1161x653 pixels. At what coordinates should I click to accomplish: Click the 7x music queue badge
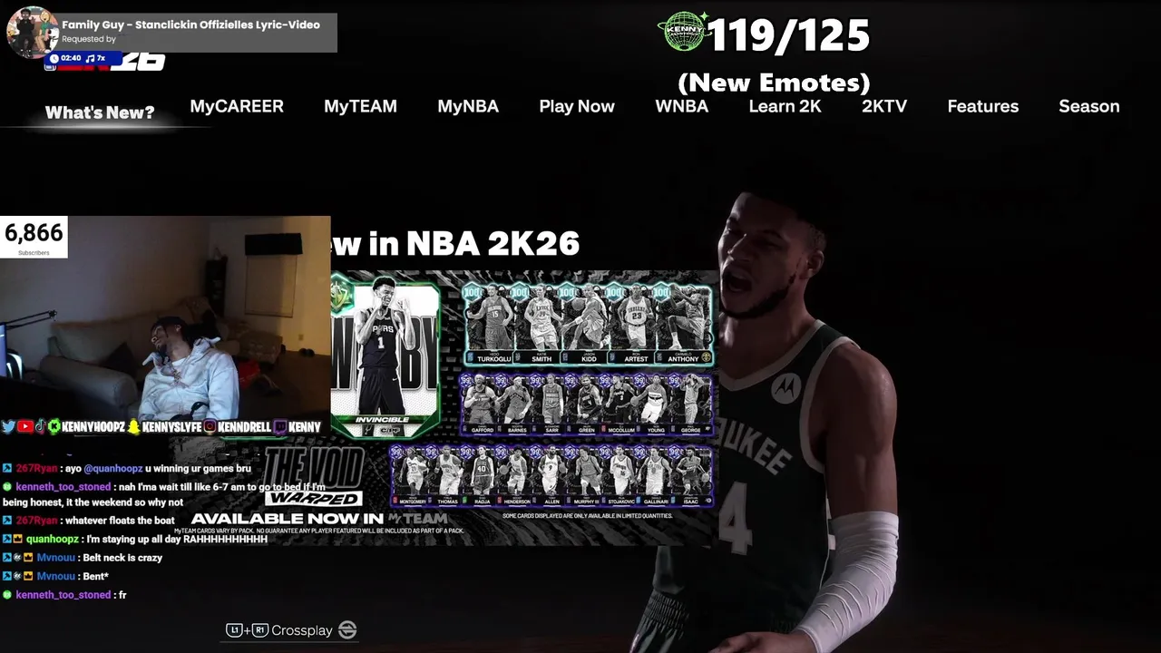click(x=97, y=58)
